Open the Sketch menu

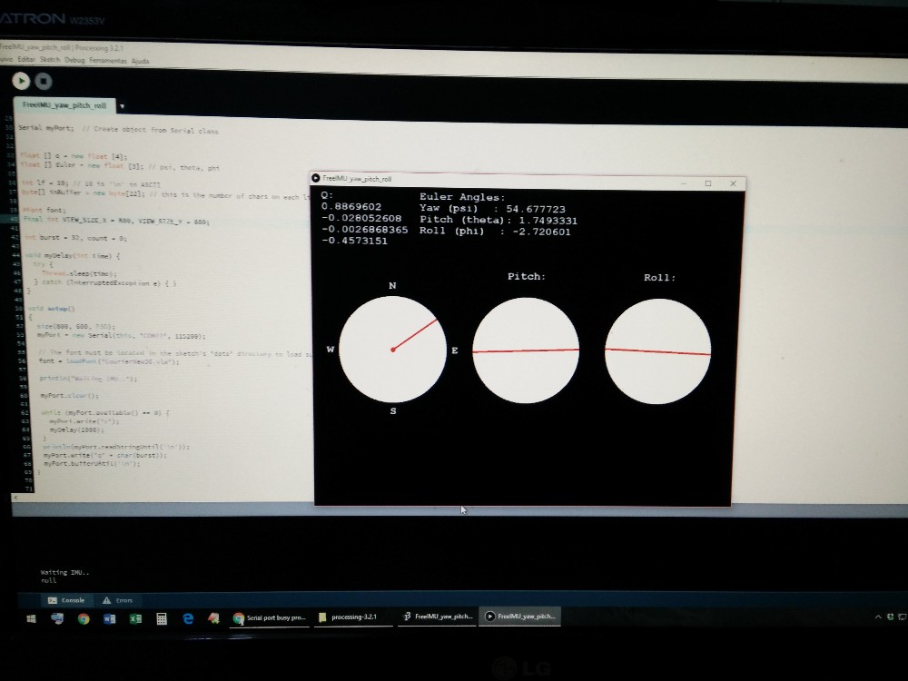50,60
